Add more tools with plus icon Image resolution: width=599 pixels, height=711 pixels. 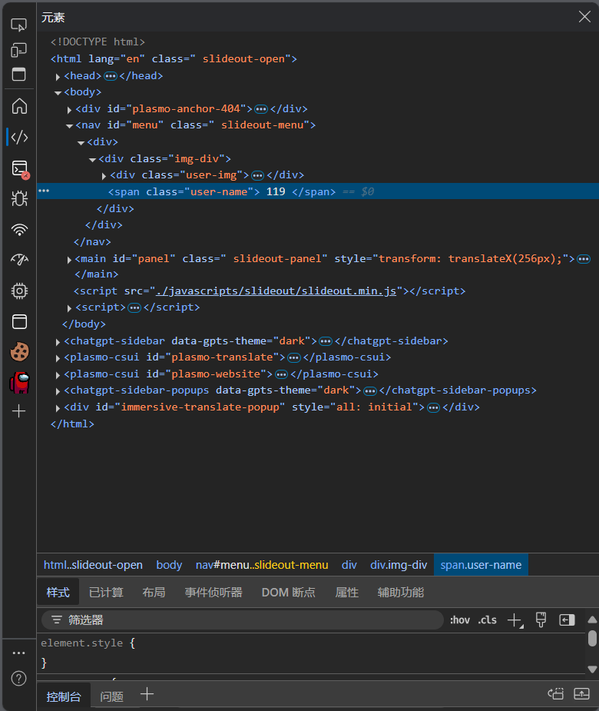pos(18,411)
